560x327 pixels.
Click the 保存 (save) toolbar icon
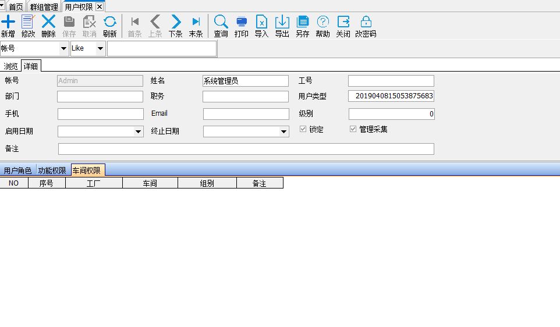69,22
